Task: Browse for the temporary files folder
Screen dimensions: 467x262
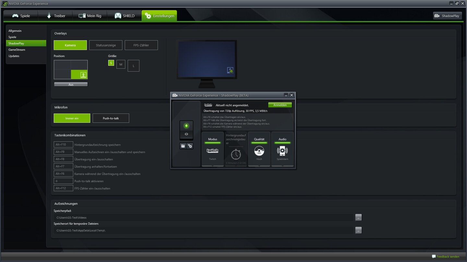Action: (x=358, y=230)
